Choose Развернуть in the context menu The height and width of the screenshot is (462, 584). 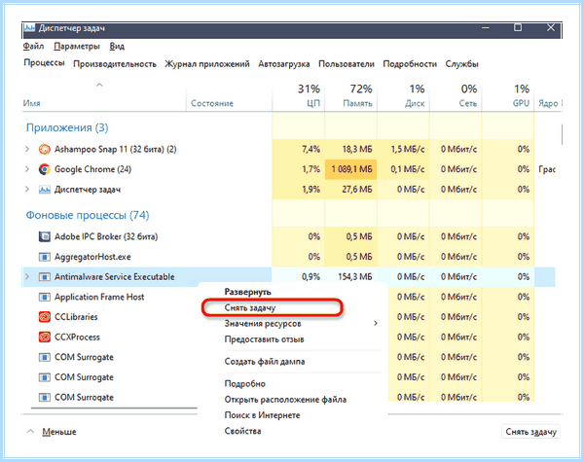pos(247,292)
